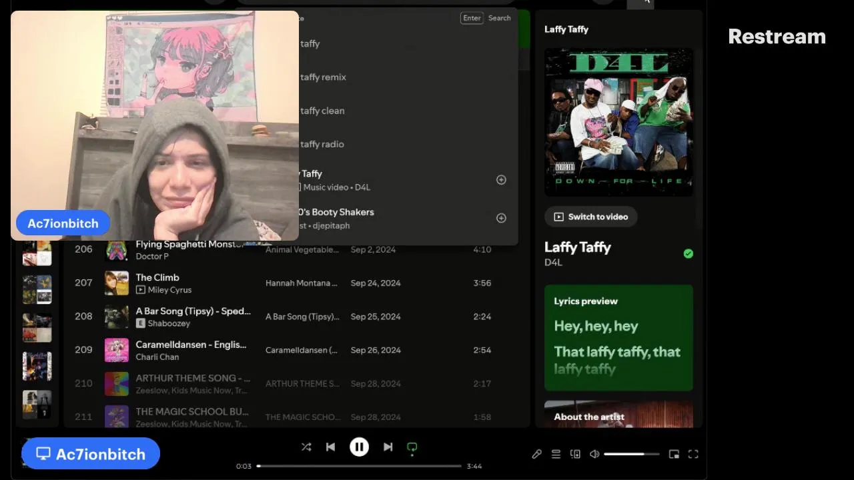
Task: Seek on the song progress bar
Action: (359, 466)
